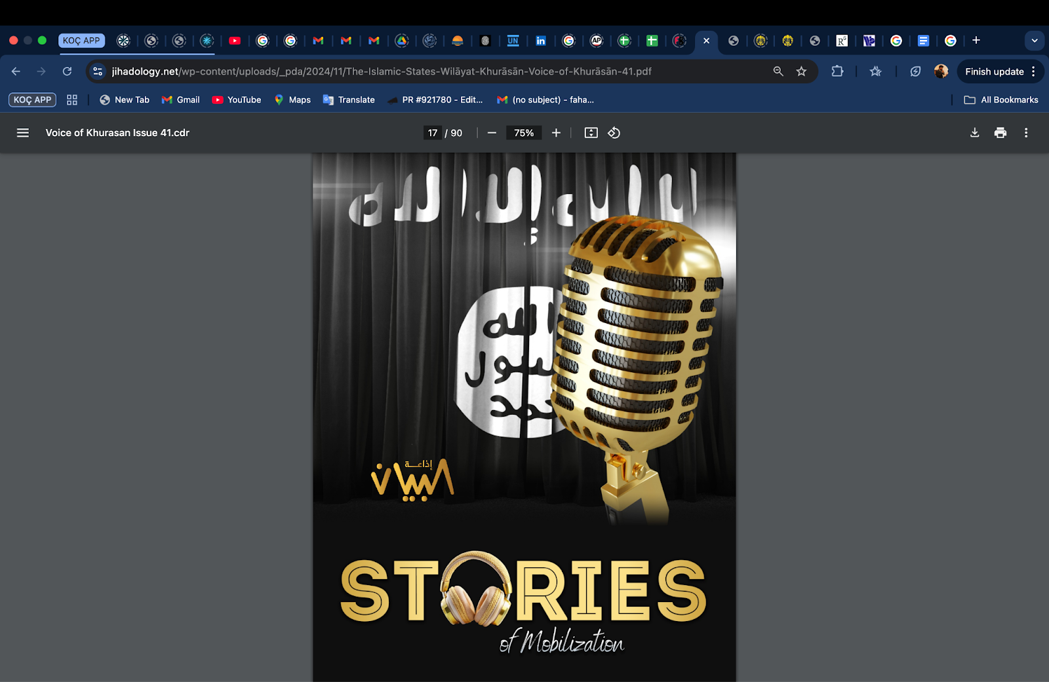
Task: Reload the current page
Action: click(67, 71)
